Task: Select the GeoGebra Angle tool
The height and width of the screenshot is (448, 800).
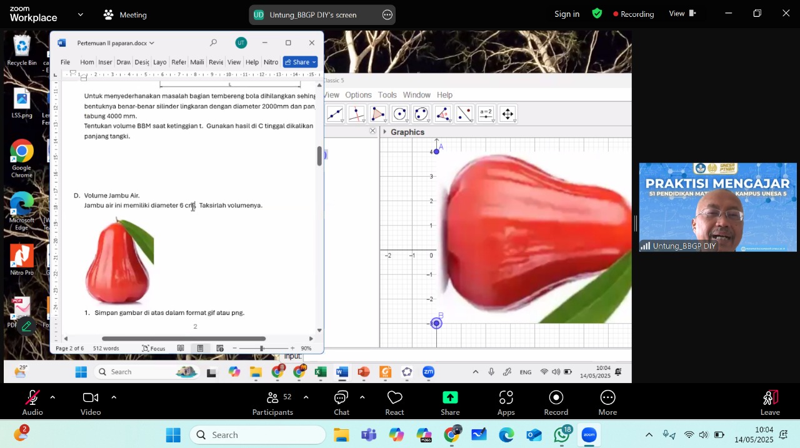Action: pyautogui.click(x=443, y=114)
